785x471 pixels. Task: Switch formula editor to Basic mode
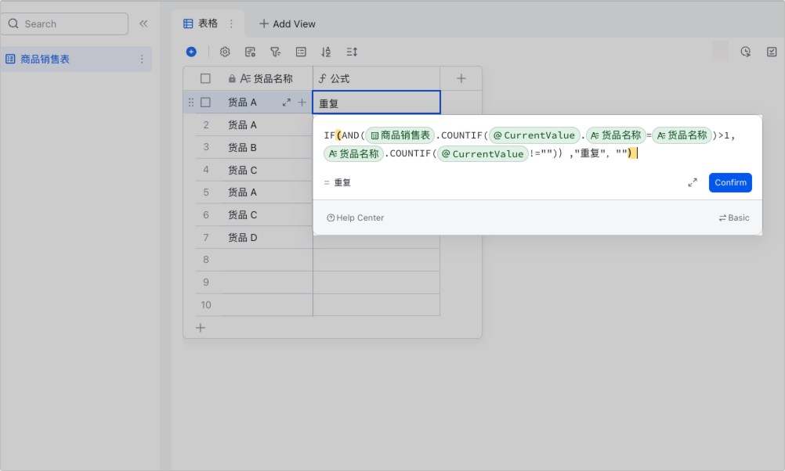[734, 218]
